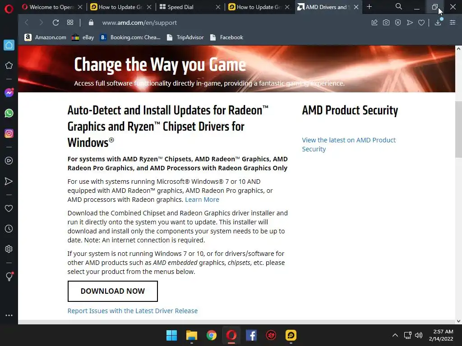Reload the AMD support page
Image resolution: width=462 pixels, height=346 pixels.
coord(55,23)
